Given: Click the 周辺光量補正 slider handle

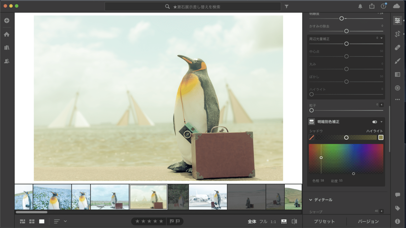Looking at the screenshot, I should pyautogui.click(x=346, y=44).
